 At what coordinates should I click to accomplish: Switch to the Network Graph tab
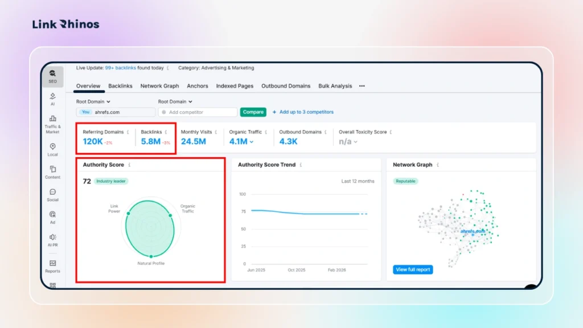(x=159, y=86)
